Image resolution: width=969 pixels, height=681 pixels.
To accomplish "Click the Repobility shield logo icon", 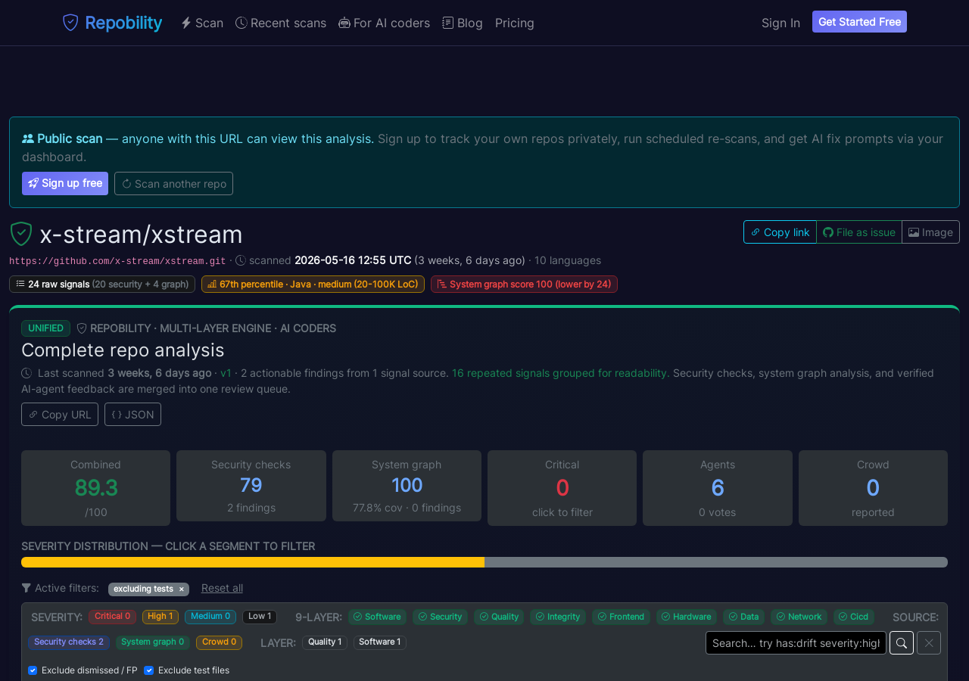I will coord(70,23).
